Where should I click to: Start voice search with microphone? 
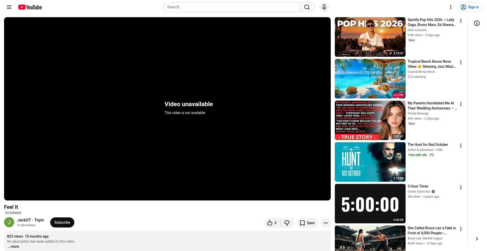tap(324, 7)
